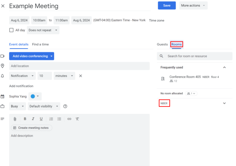This screenshot has height=166, width=236.
Task: Enable the All day checkbox
Action: [11, 30]
